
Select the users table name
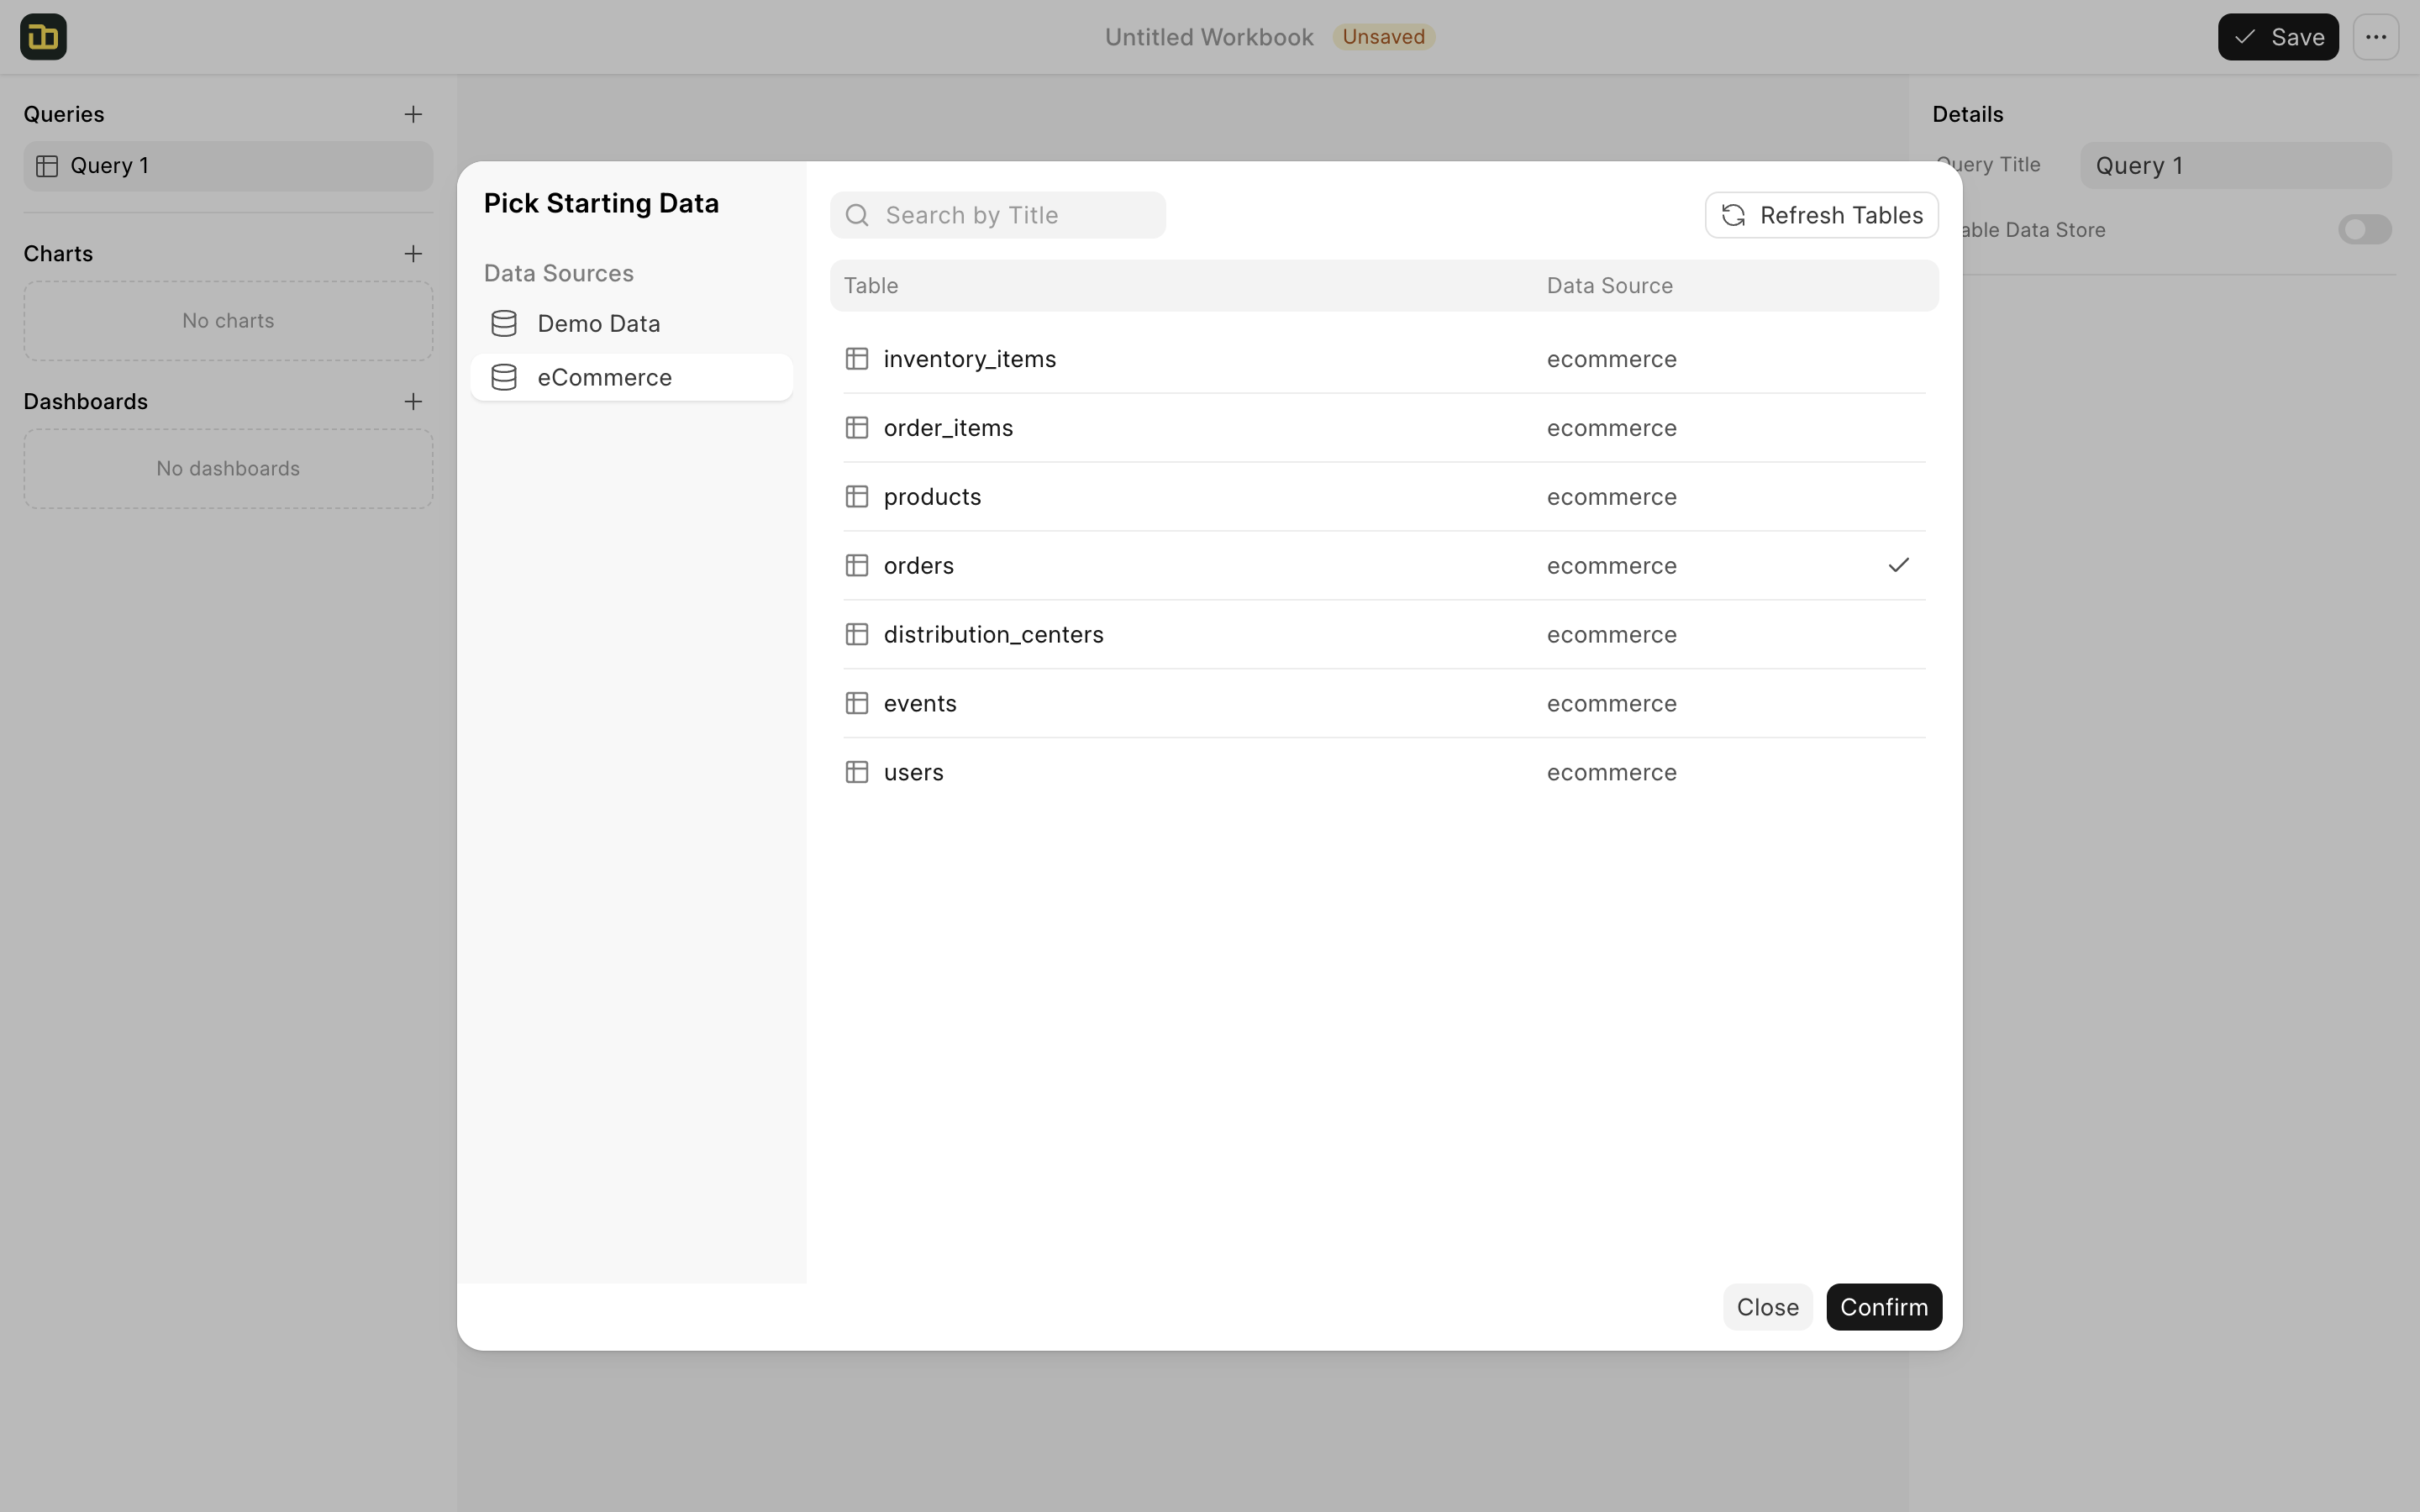tap(913, 773)
